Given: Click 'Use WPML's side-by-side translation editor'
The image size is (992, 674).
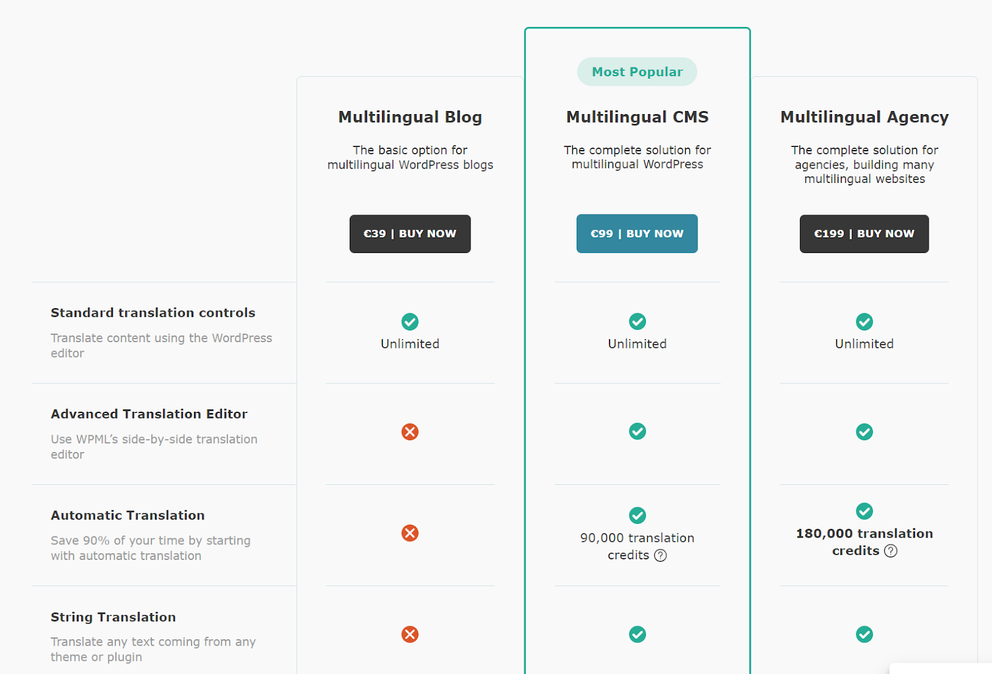Looking at the screenshot, I should 154,446.
